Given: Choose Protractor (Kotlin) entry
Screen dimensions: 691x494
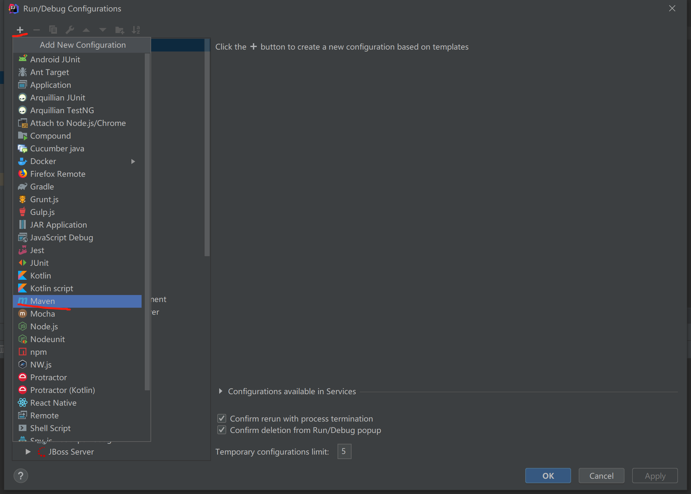Looking at the screenshot, I should (x=77, y=390).
